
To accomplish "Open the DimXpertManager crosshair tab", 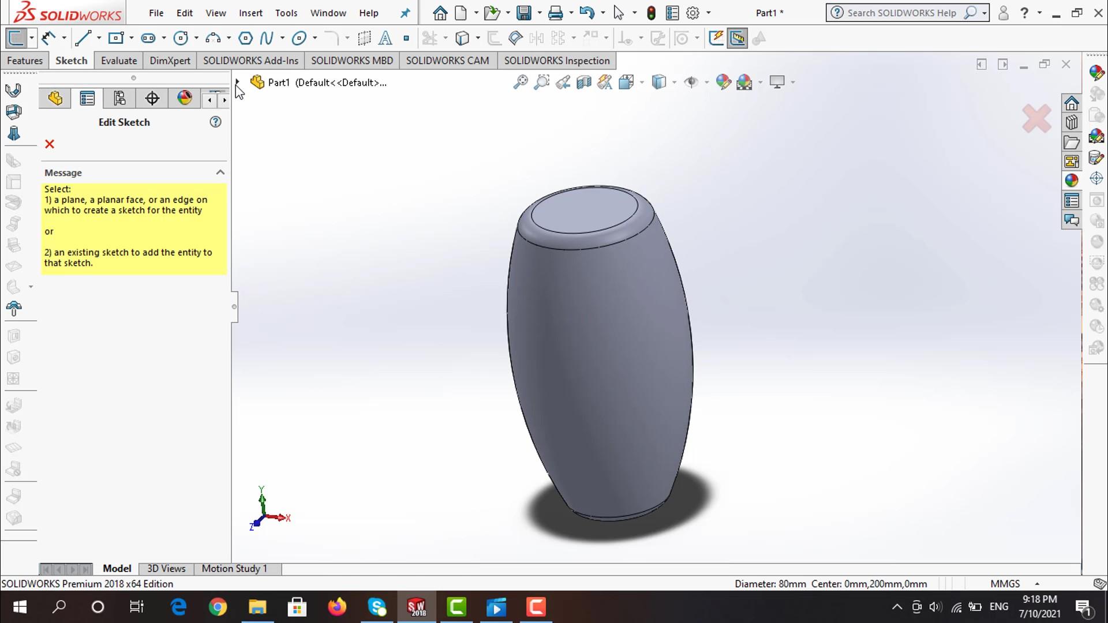I will click(x=152, y=99).
